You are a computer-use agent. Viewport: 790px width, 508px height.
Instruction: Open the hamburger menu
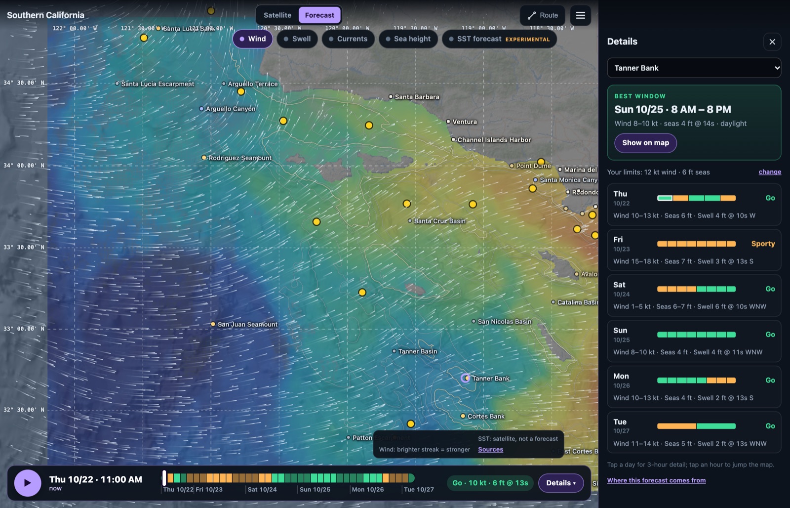click(x=580, y=15)
